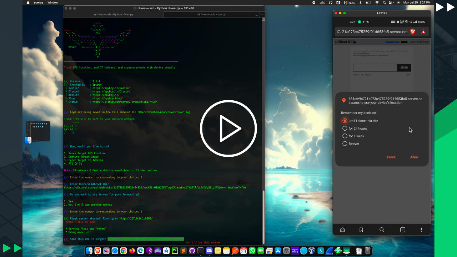Image resolution: width=457 pixels, height=257 pixels.
Task: Open the phone browser three-dot menu
Action: 422,230
